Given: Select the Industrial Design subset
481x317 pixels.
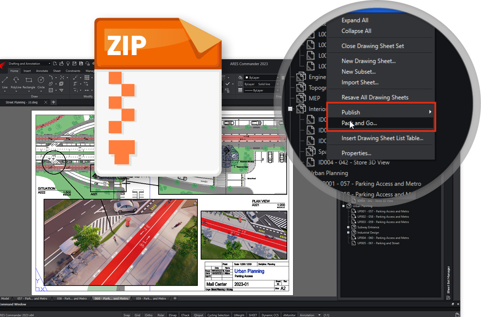Looking at the screenshot, I should pyautogui.click(x=368, y=233).
